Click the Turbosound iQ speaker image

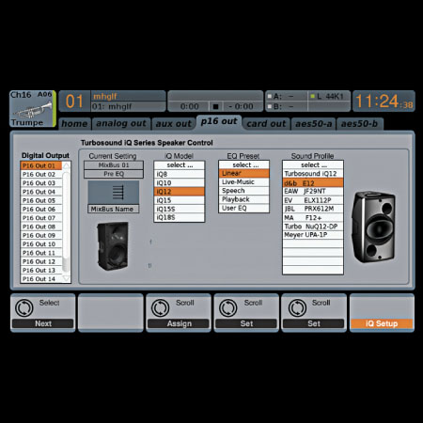(113, 246)
